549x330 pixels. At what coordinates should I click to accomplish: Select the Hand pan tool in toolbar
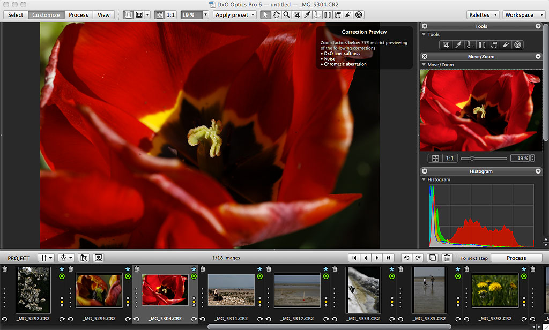276,15
